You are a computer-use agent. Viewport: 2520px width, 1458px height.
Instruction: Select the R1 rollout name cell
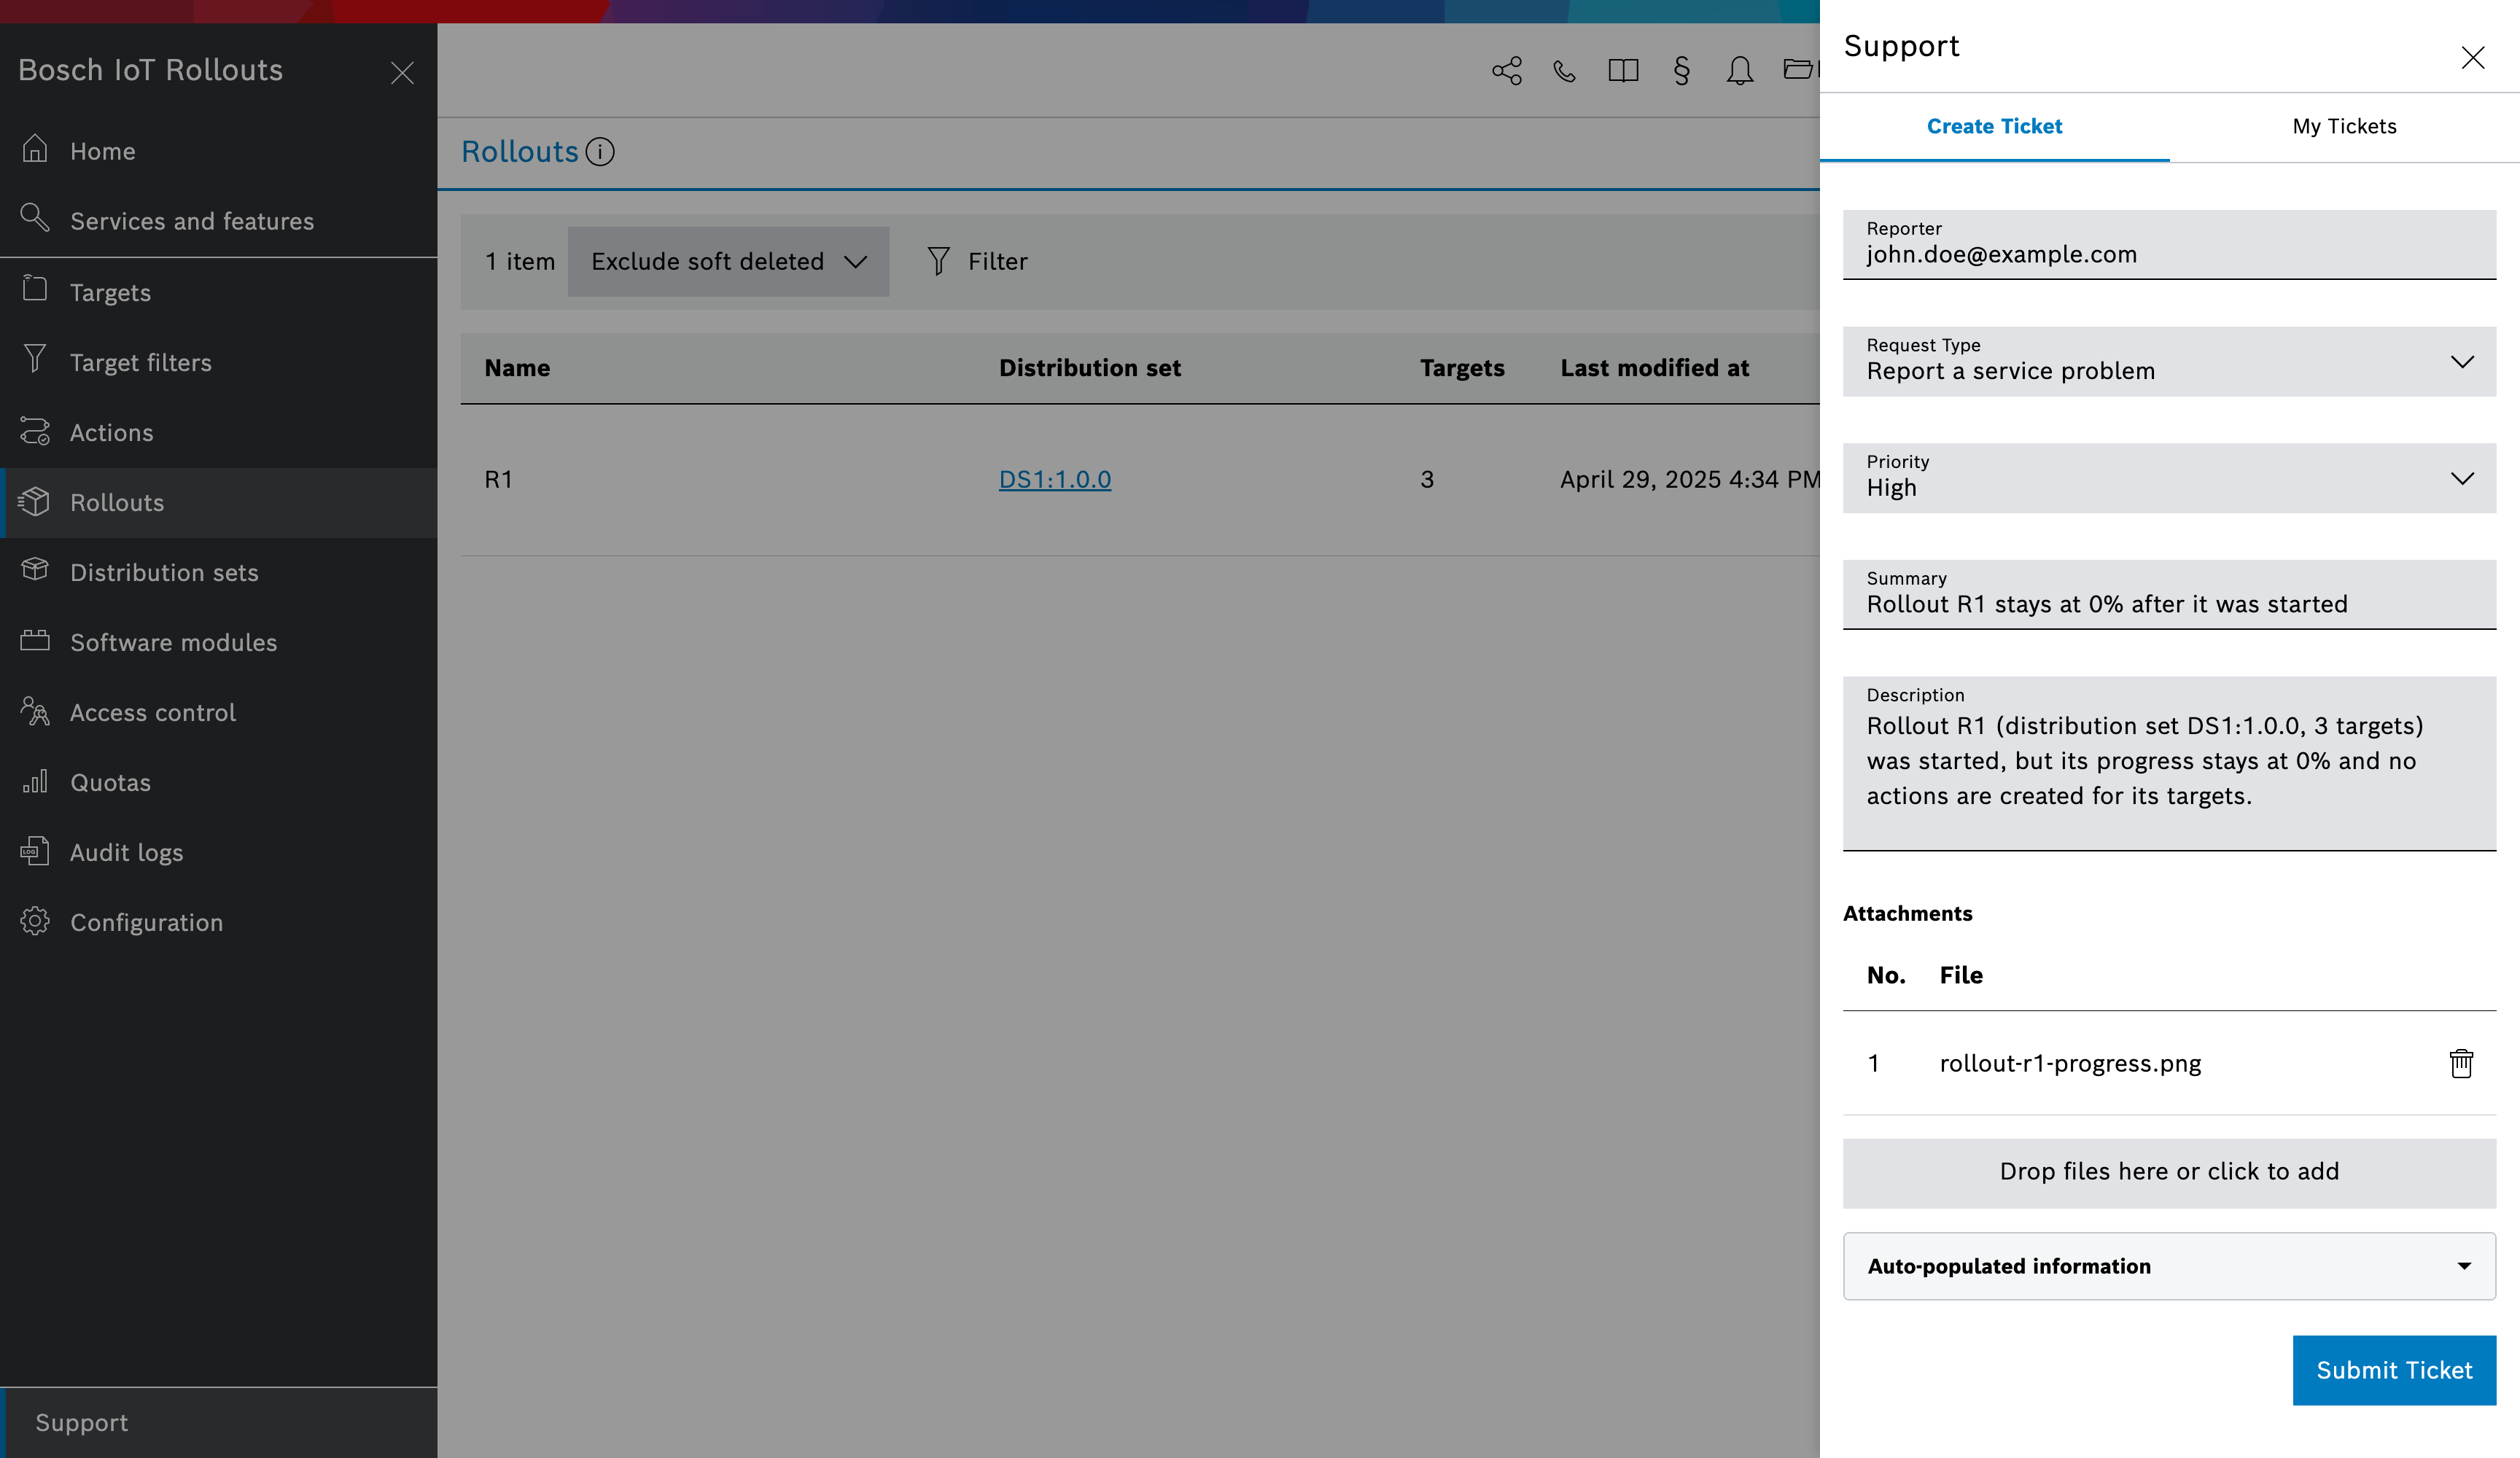point(498,479)
